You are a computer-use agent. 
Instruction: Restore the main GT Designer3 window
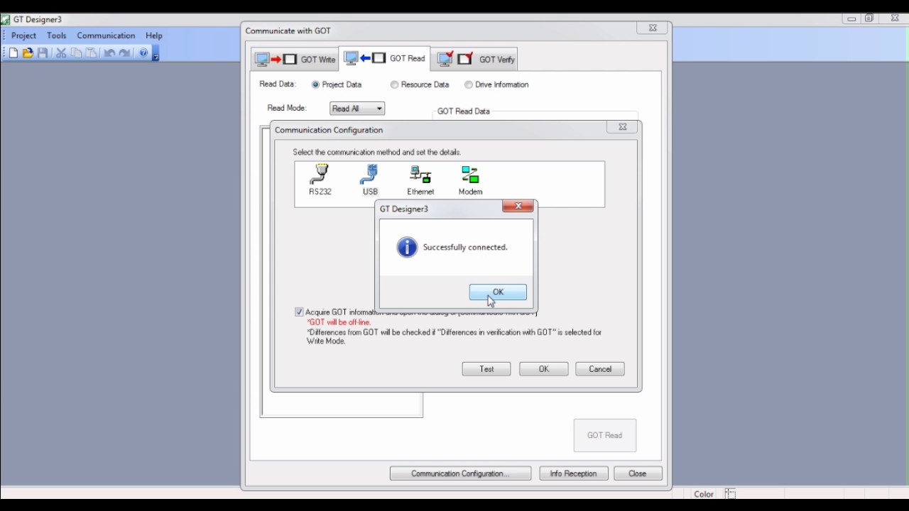coord(869,18)
